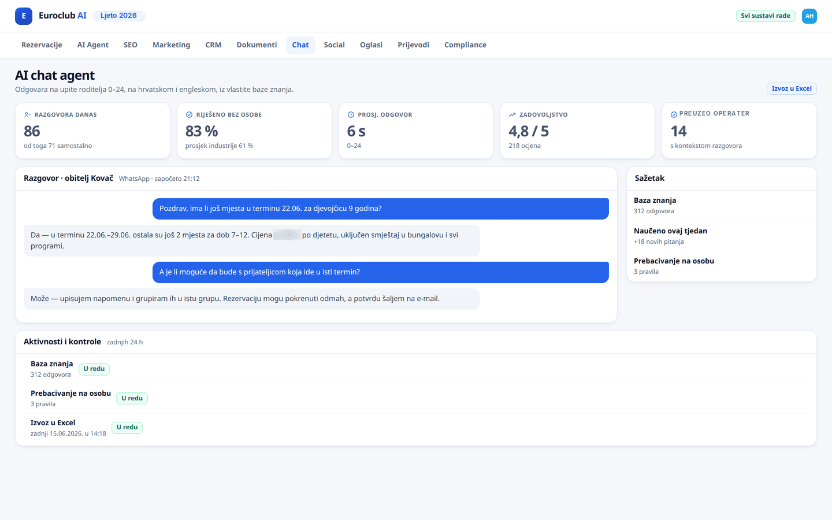This screenshot has width=832, height=520.
Task: Click the U redu badge for Baza znanja
Action: point(94,369)
